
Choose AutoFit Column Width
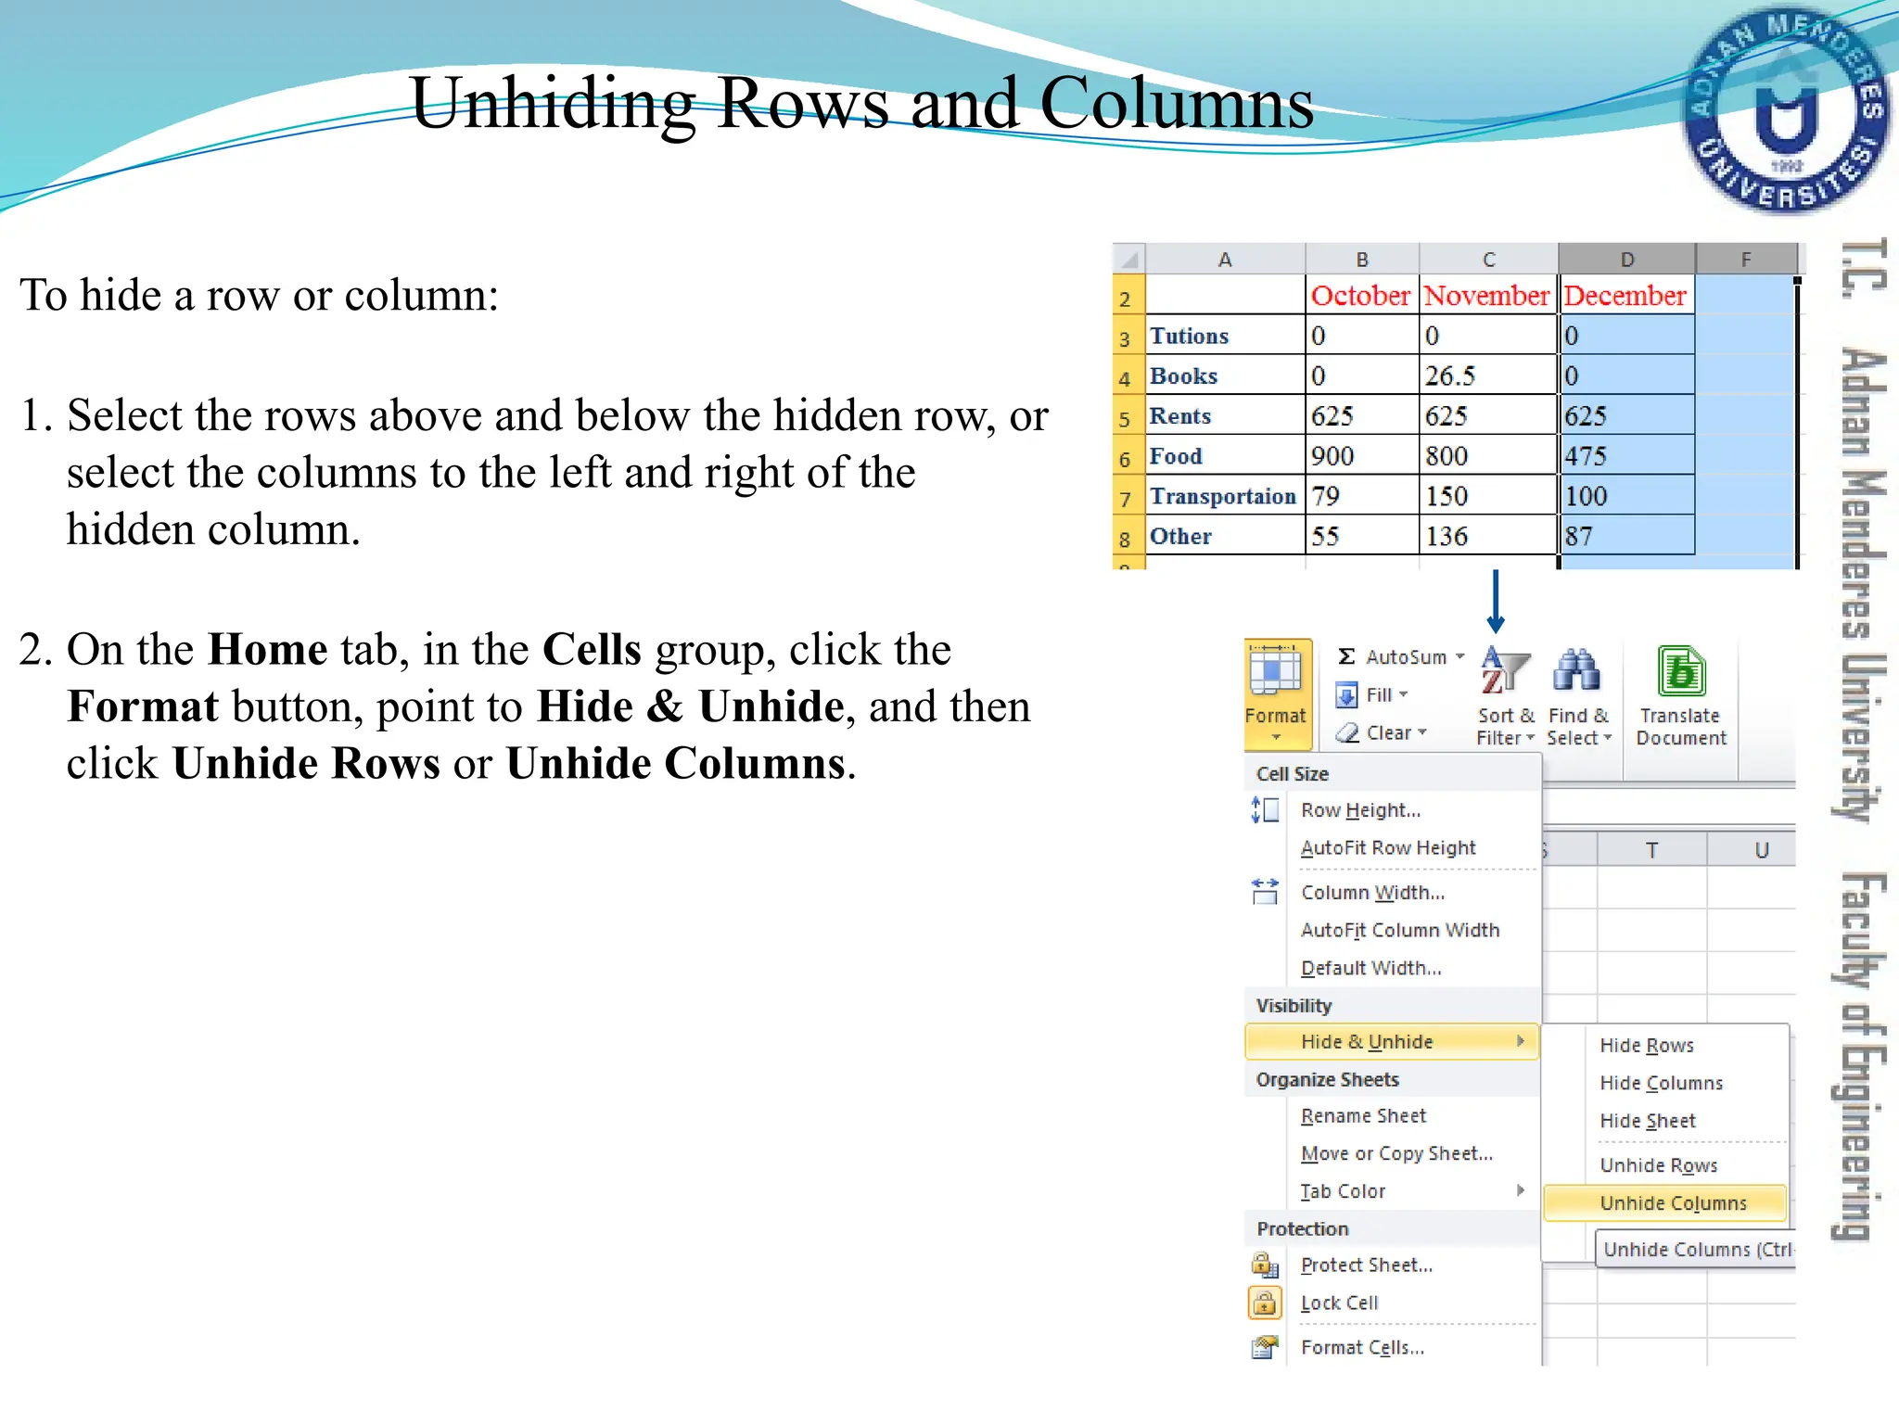point(1395,930)
